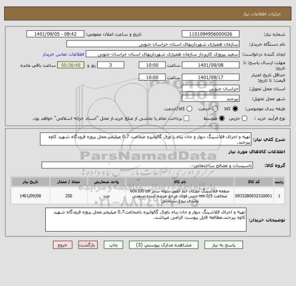The height and width of the screenshot is (286, 296).
Task: Click the پاسخ به نیاز button
Action: 224,245
